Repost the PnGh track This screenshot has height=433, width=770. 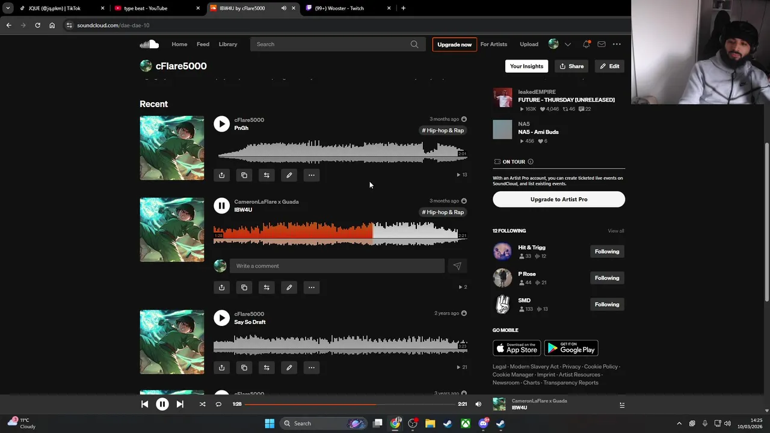coord(266,175)
